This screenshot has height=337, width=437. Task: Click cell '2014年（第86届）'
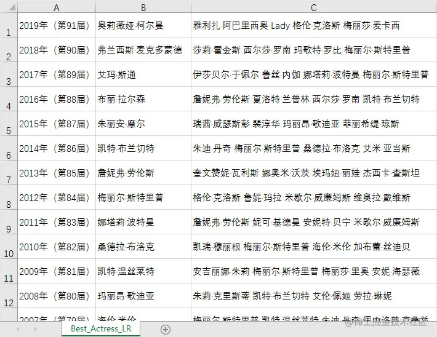(x=57, y=148)
